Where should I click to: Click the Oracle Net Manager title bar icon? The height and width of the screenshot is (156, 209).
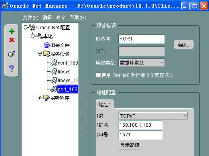5,6
